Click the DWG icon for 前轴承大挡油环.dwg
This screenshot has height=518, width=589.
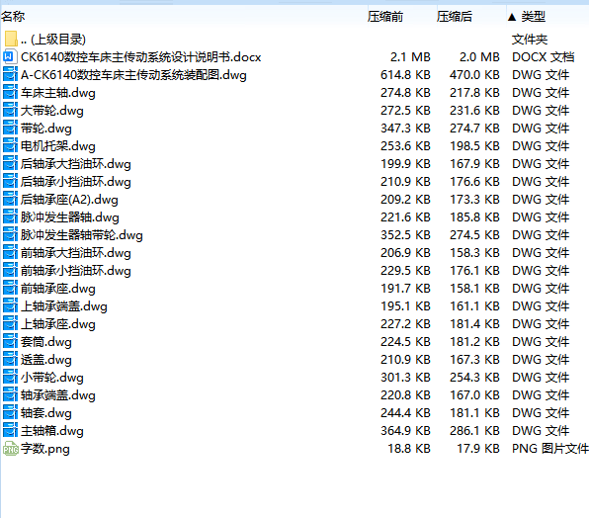(10, 253)
